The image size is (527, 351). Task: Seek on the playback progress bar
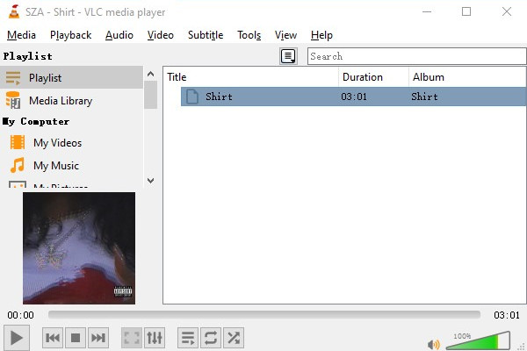pyautogui.click(x=264, y=315)
